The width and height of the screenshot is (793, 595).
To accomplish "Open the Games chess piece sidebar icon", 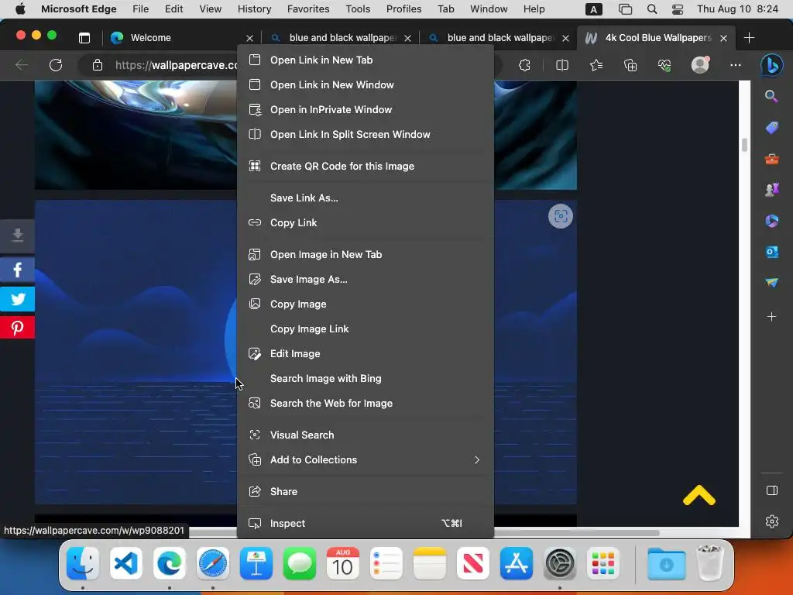I will point(771,190).
